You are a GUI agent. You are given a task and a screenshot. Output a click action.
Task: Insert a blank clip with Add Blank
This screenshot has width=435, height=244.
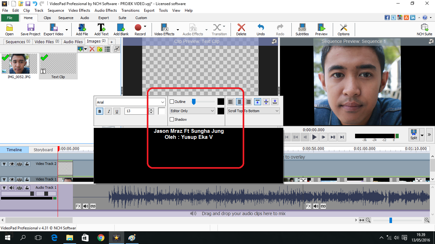click(x=121, y=30)
